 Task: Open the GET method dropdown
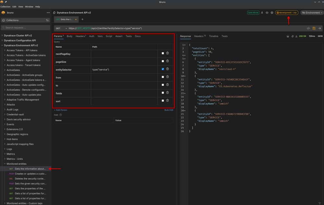click(61, 28)
